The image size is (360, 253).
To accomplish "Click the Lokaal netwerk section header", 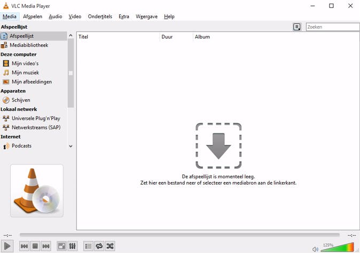I will point(19,109).
